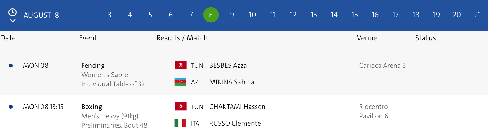The image size is (488, 136).
Task: Click the blue dot on Fencing row
Action: pyautogui.click(x=11, y=66)
